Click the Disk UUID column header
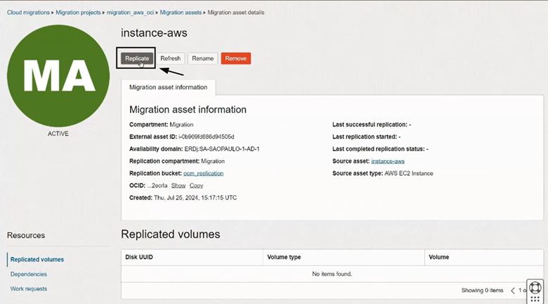The width and height of the screenshot is (548, 304). click(139, 257)
